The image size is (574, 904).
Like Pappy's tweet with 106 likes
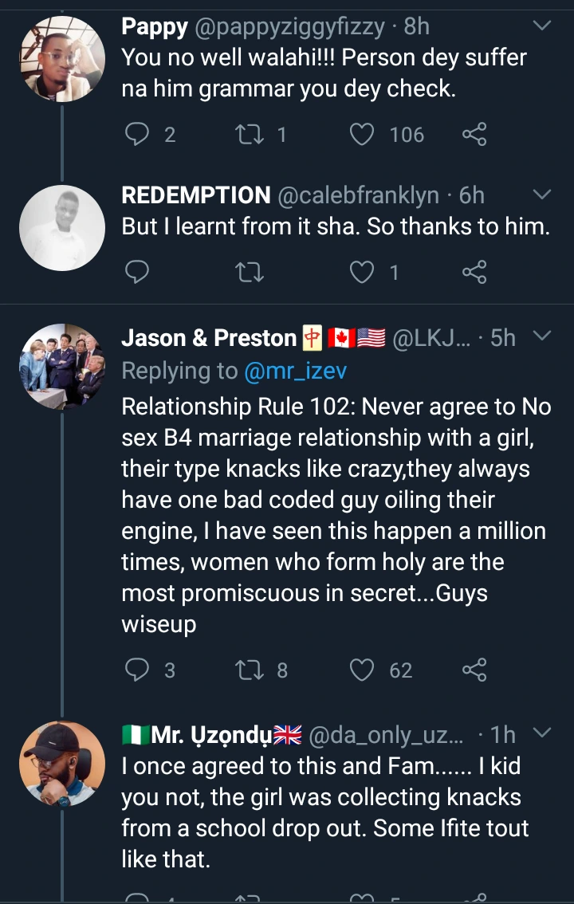[x=363, y=135]
